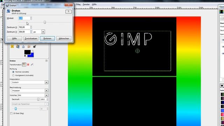Screen dimensions: 224x126
Task: Set transformation to affect the selection
Action: (x=28, y=64)
